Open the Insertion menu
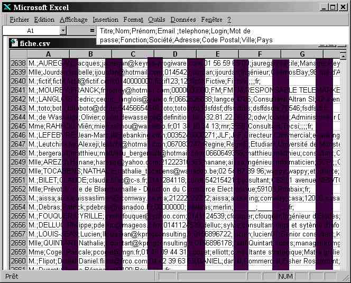This screenshot has width=351, height=283. pyautogui.click(x=105, y=20)
